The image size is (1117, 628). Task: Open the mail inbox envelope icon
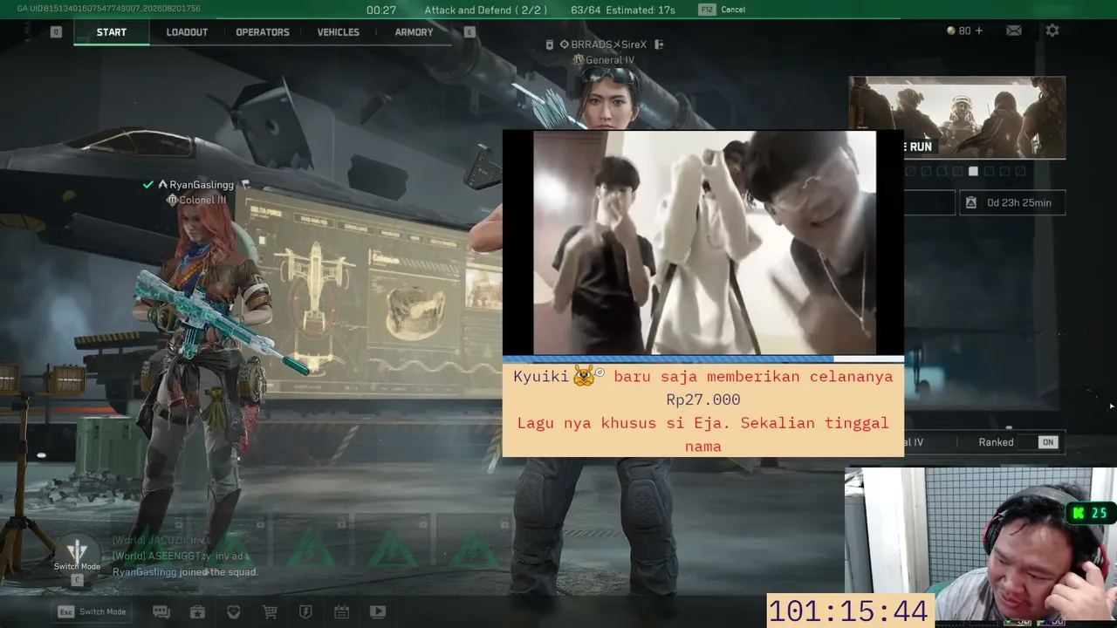pyautogui.click(x=1013, y=31)
